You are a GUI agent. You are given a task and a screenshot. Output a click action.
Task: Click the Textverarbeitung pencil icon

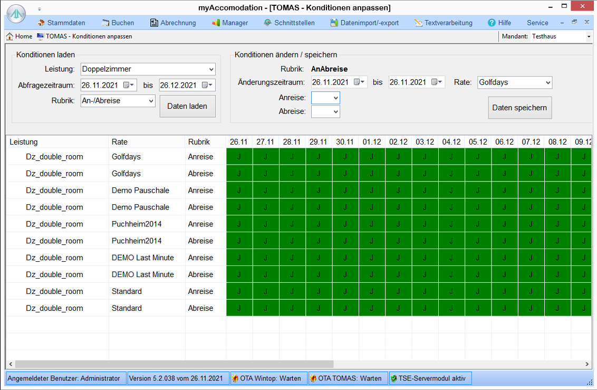pyautogui.click(x=418, y=23)
